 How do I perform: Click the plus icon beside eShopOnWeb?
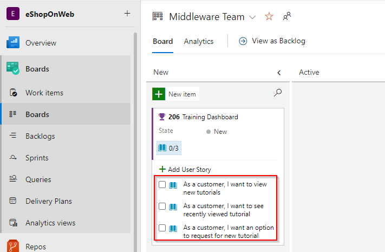[127, 13]
